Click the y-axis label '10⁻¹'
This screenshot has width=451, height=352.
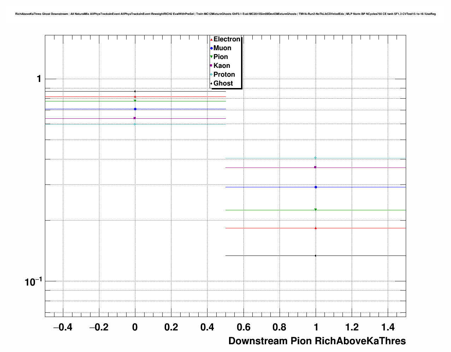(x=33, y=282)
